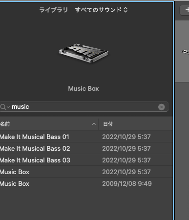The height and width of the screenshot is (220, 189).
Task: Click the date cell beside Make It Musical Bass 03
Action: point(126,160)
